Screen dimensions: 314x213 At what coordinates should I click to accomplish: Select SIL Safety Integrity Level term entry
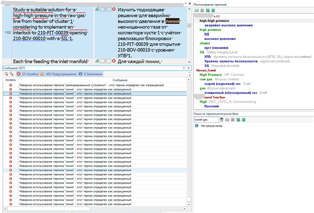pyautogui.click(x=219, y=52)
